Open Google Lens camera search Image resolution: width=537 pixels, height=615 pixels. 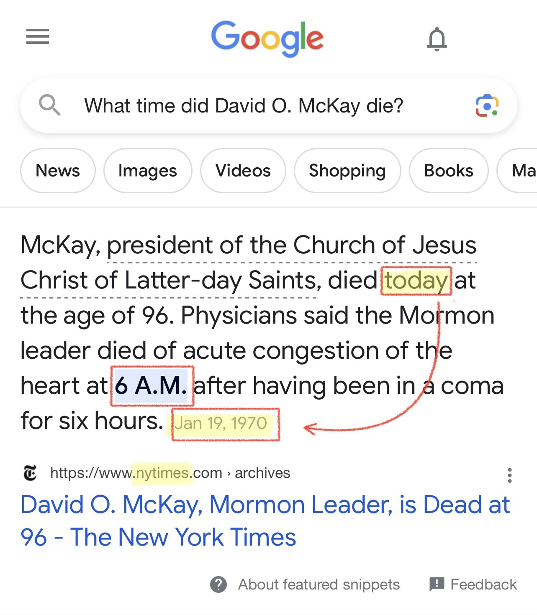(x=486, y=106)
